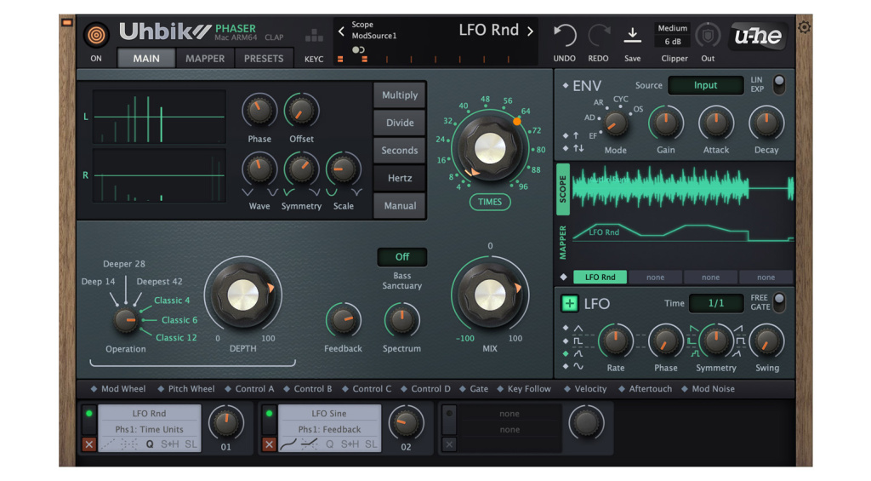Toggle the plugin ON power button
This screenshot has height=481, width=871.
tap(96, 36)
